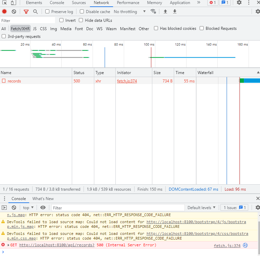
Task: Open network conditions wifi icon
Action: tap(153, 11)
